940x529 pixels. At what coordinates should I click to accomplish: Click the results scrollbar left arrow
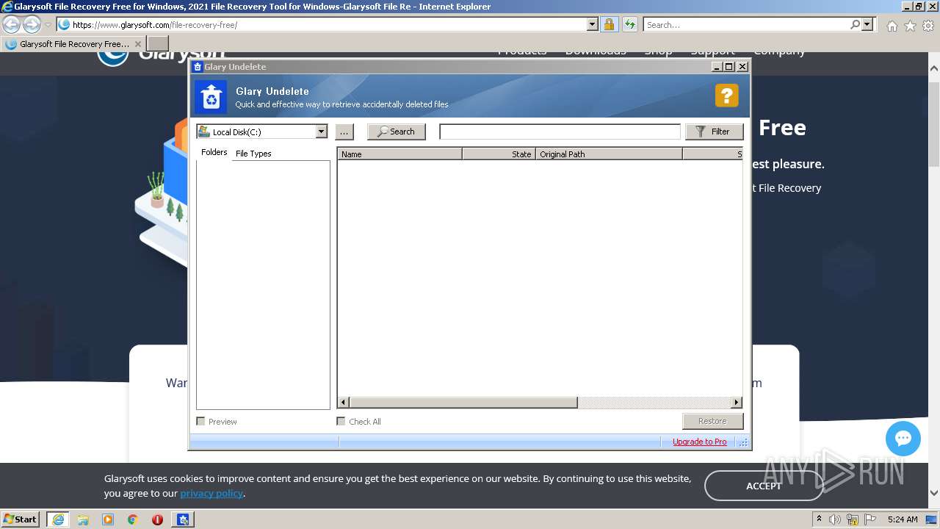[343, 403]
